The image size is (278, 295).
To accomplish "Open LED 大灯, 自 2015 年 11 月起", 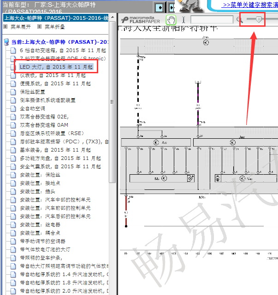I will (x=56, y=67).
